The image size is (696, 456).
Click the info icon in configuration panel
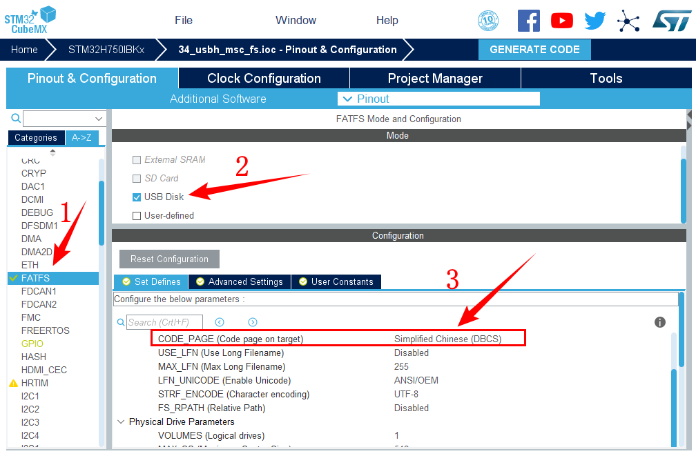tap(659, 322)
